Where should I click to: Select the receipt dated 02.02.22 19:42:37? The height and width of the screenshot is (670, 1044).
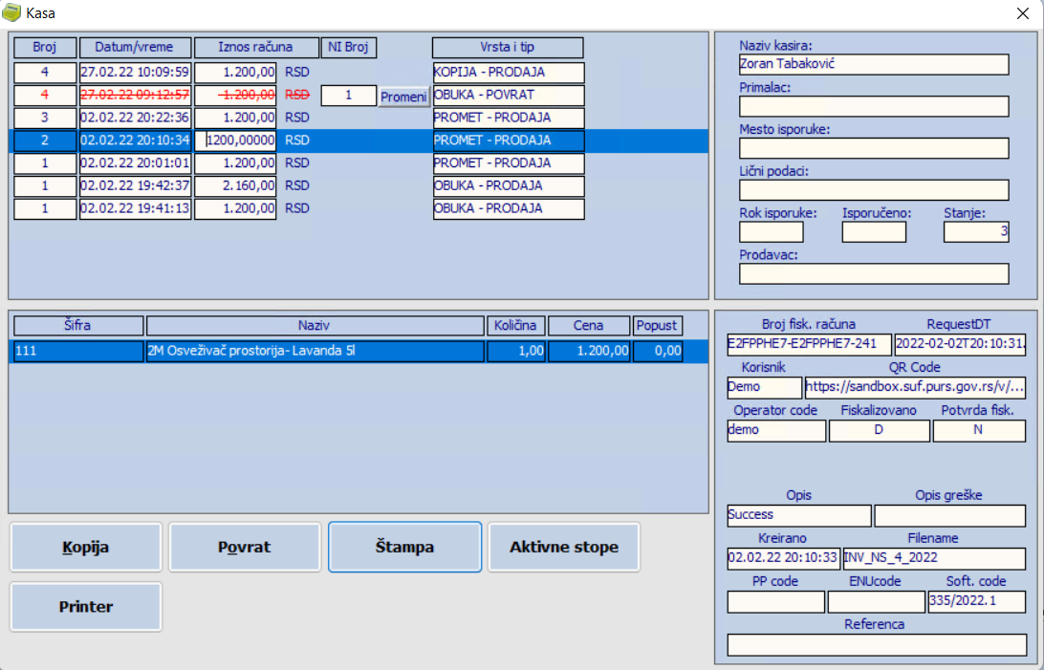[135, 185]
